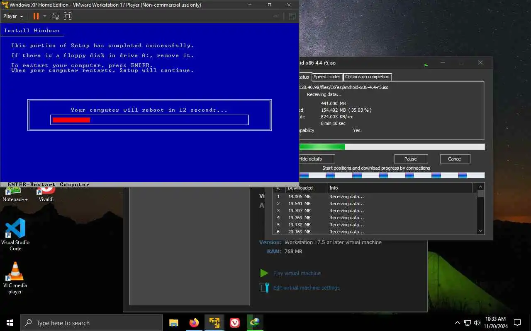Open network status tray icon
The image size is (531, 331).
(x=468, y=323)
